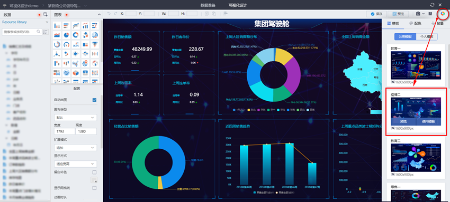Select the column-line combo chart icon
450x202 pixels.
pyautogui.click(x=85, y=26)
